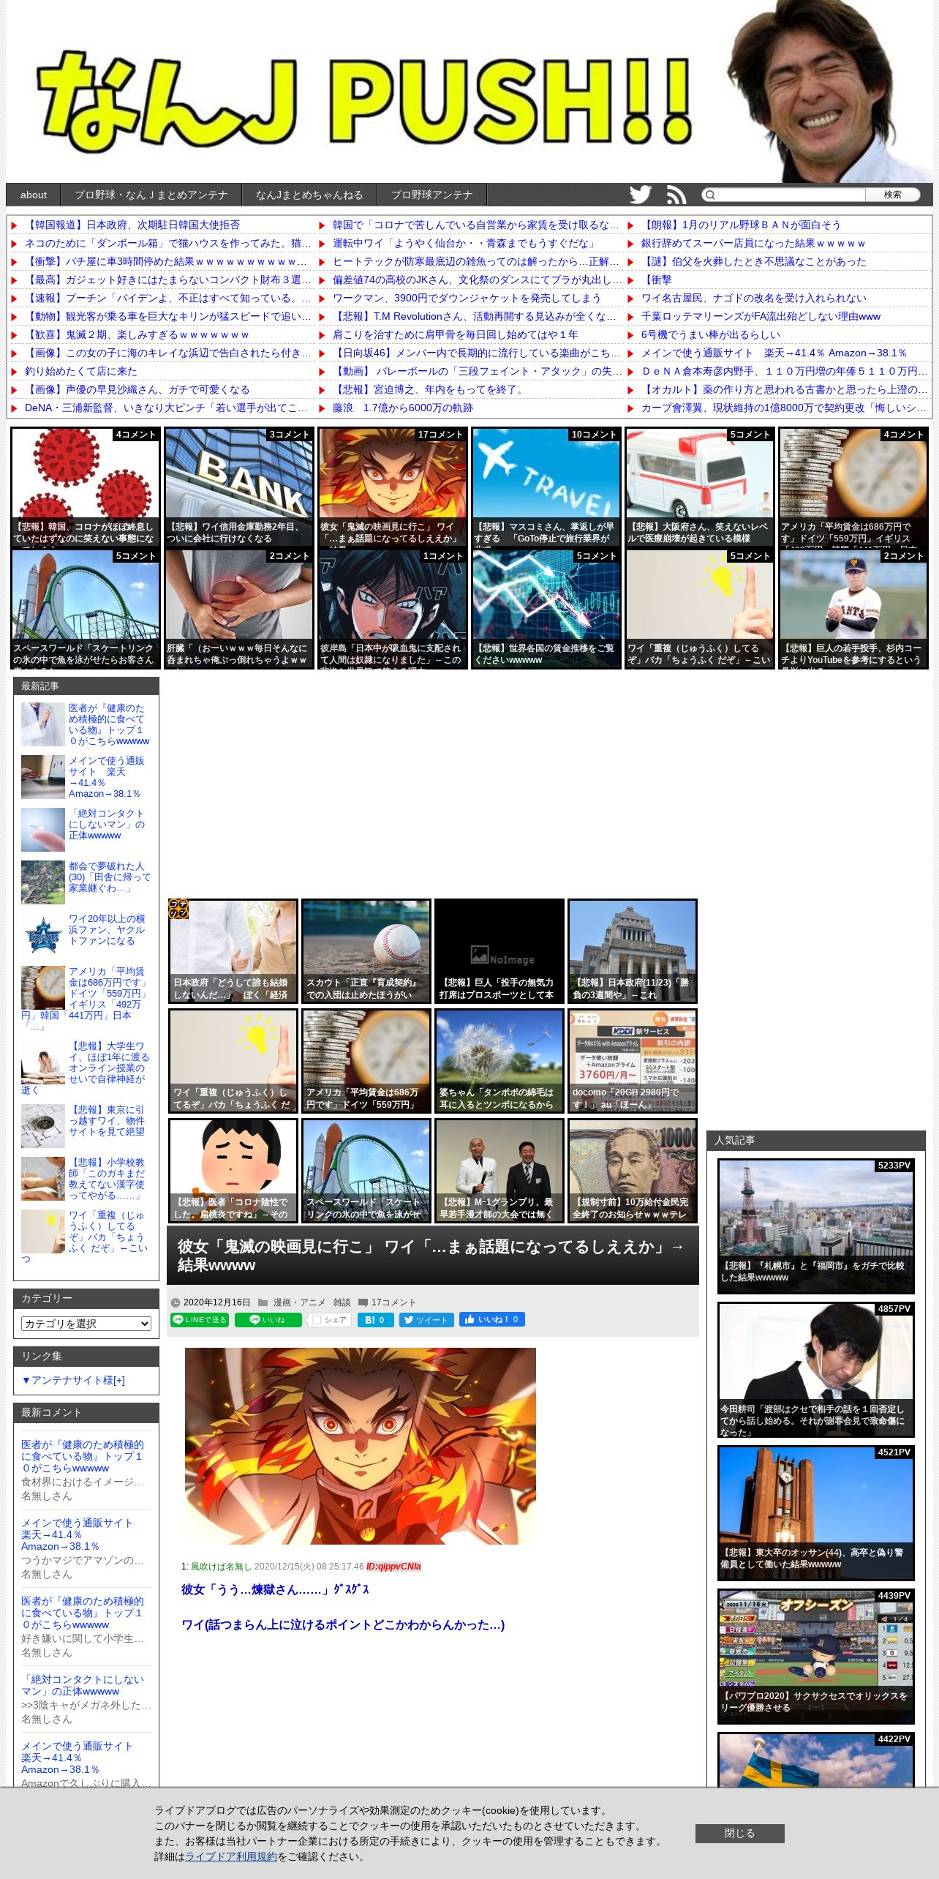Toggle the シェア checkbox

click(317, 1320)
